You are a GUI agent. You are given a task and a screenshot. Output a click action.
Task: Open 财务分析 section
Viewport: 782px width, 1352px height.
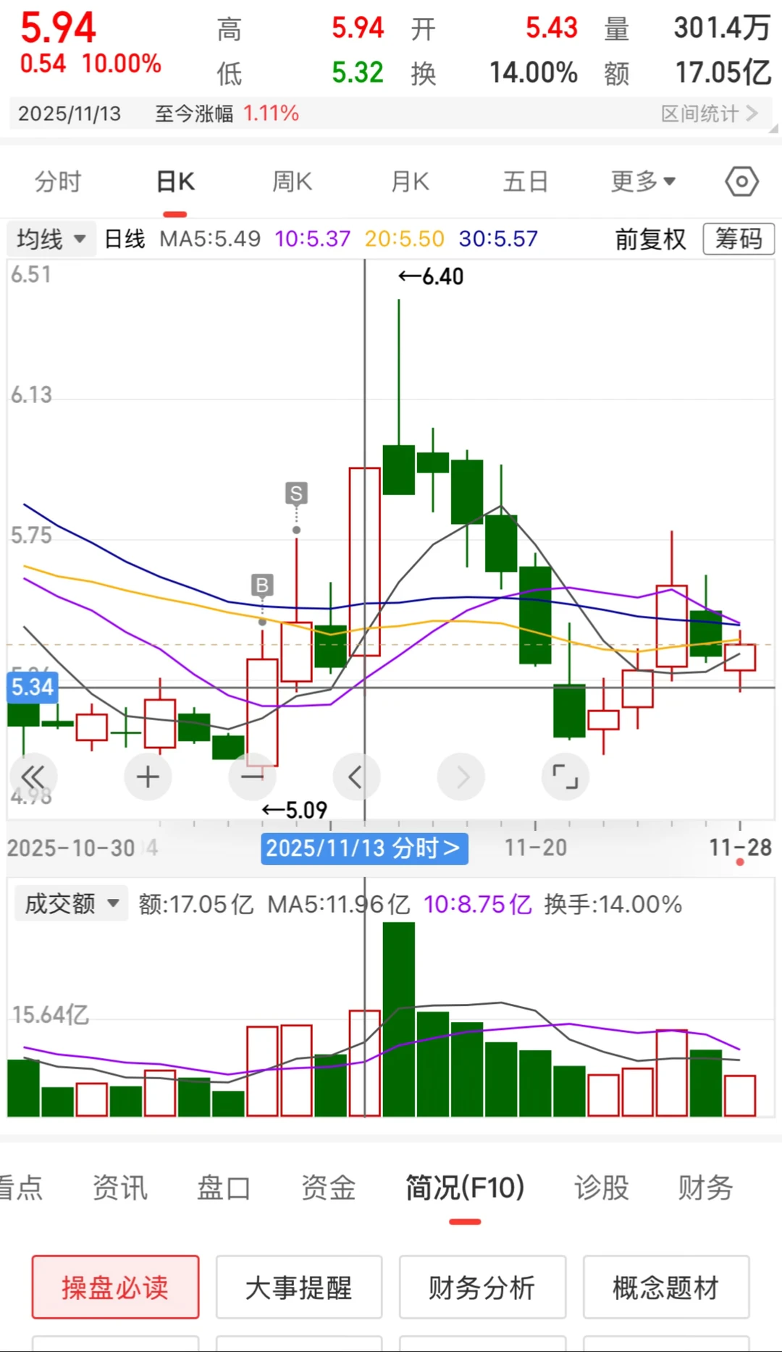pyautogui.click(x=482, y=1287)
